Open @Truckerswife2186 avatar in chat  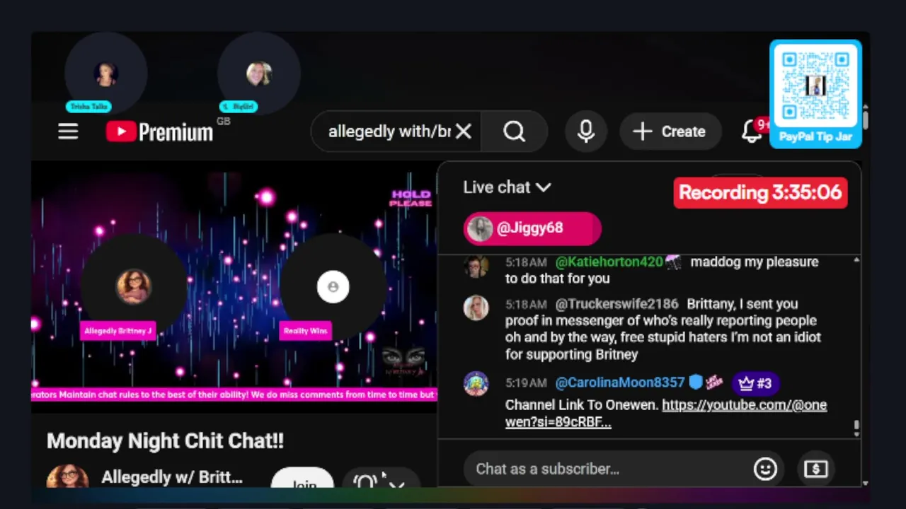[476, 308]
